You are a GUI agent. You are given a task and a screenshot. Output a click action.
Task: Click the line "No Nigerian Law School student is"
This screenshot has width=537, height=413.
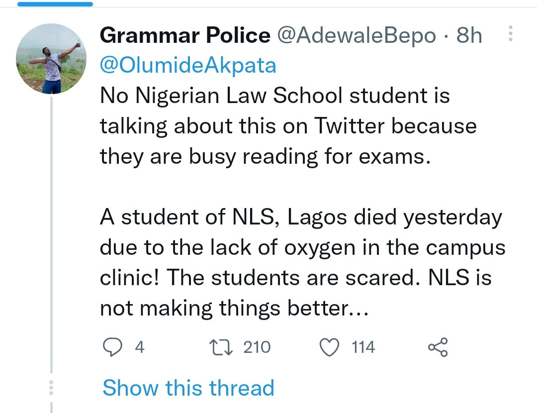pos(274,96)
